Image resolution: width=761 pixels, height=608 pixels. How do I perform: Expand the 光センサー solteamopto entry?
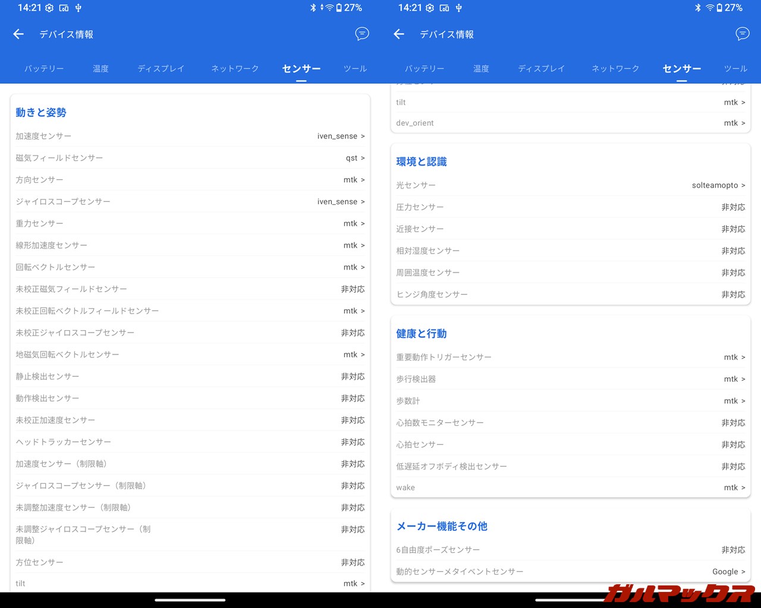point(718,185)
